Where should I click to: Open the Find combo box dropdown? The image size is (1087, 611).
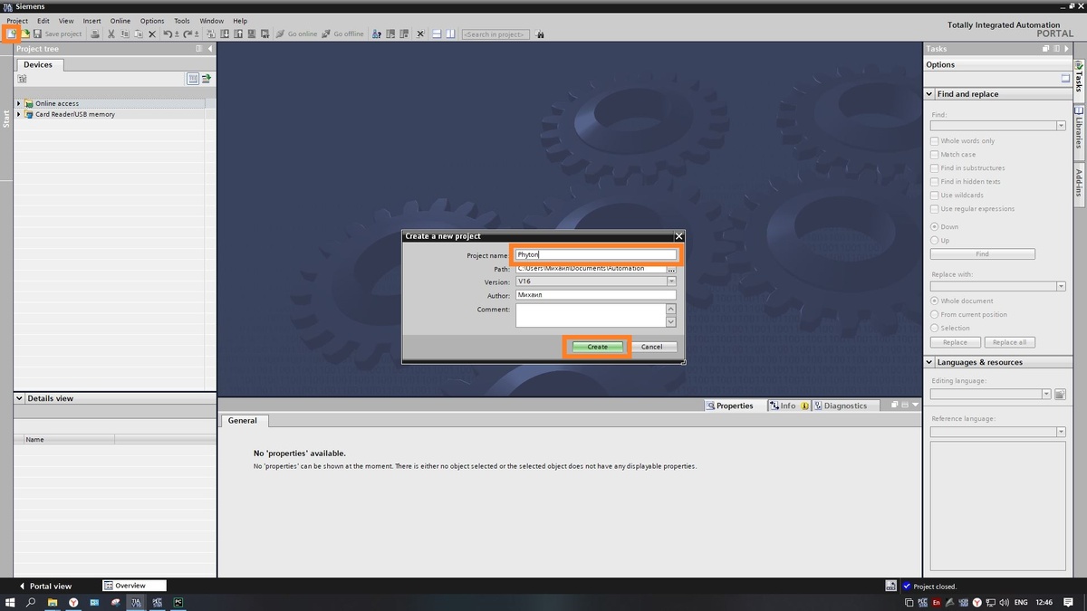pyautogui.click(x=1061, y=126)
